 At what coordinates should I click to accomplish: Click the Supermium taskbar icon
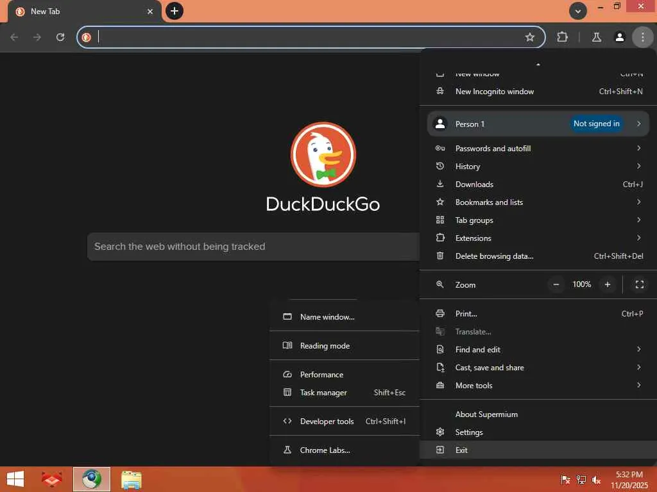[x=91, y=479]
